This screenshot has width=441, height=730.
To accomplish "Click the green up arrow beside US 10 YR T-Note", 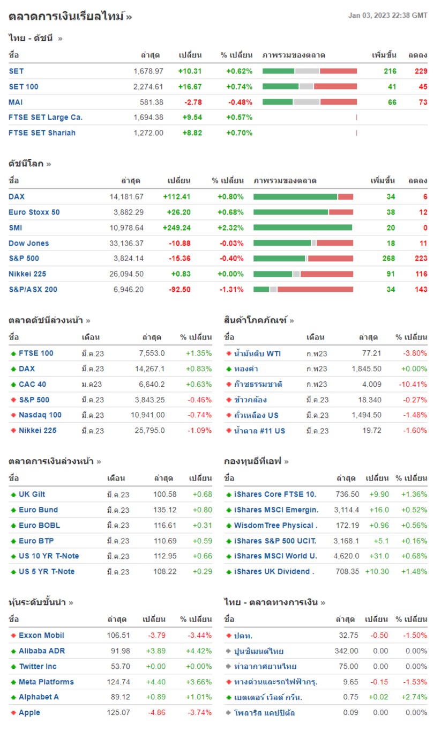I will 13,556.
